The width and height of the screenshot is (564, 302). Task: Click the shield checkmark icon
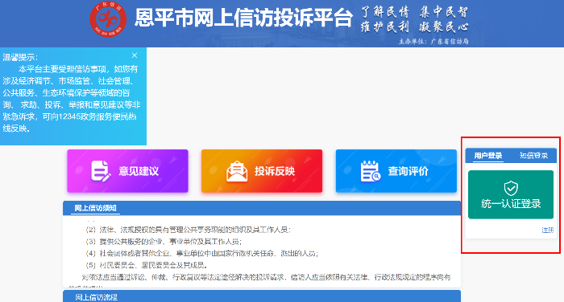[511, 188]
